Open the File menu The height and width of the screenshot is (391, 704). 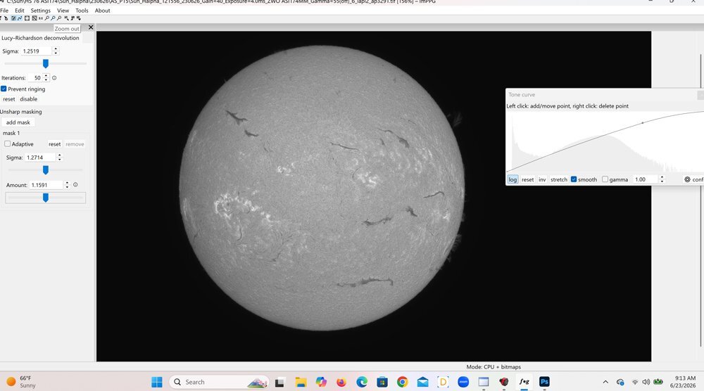[4, 11]
